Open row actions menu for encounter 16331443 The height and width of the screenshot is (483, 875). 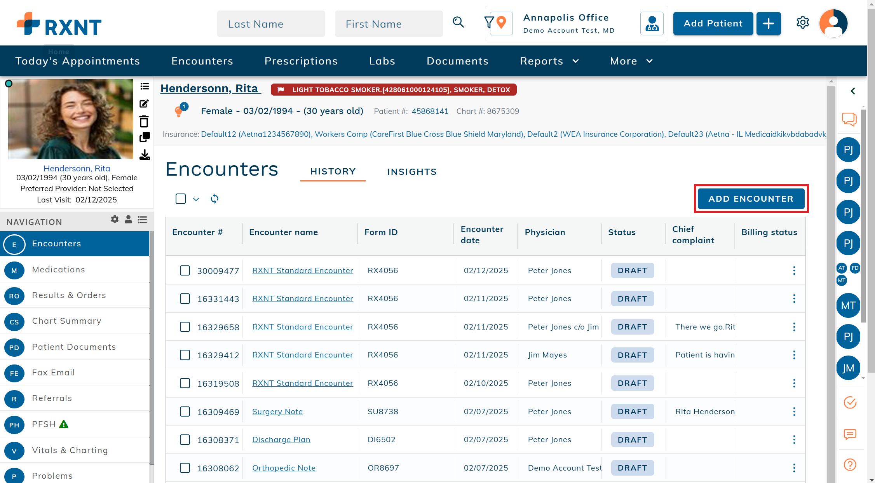794,299
